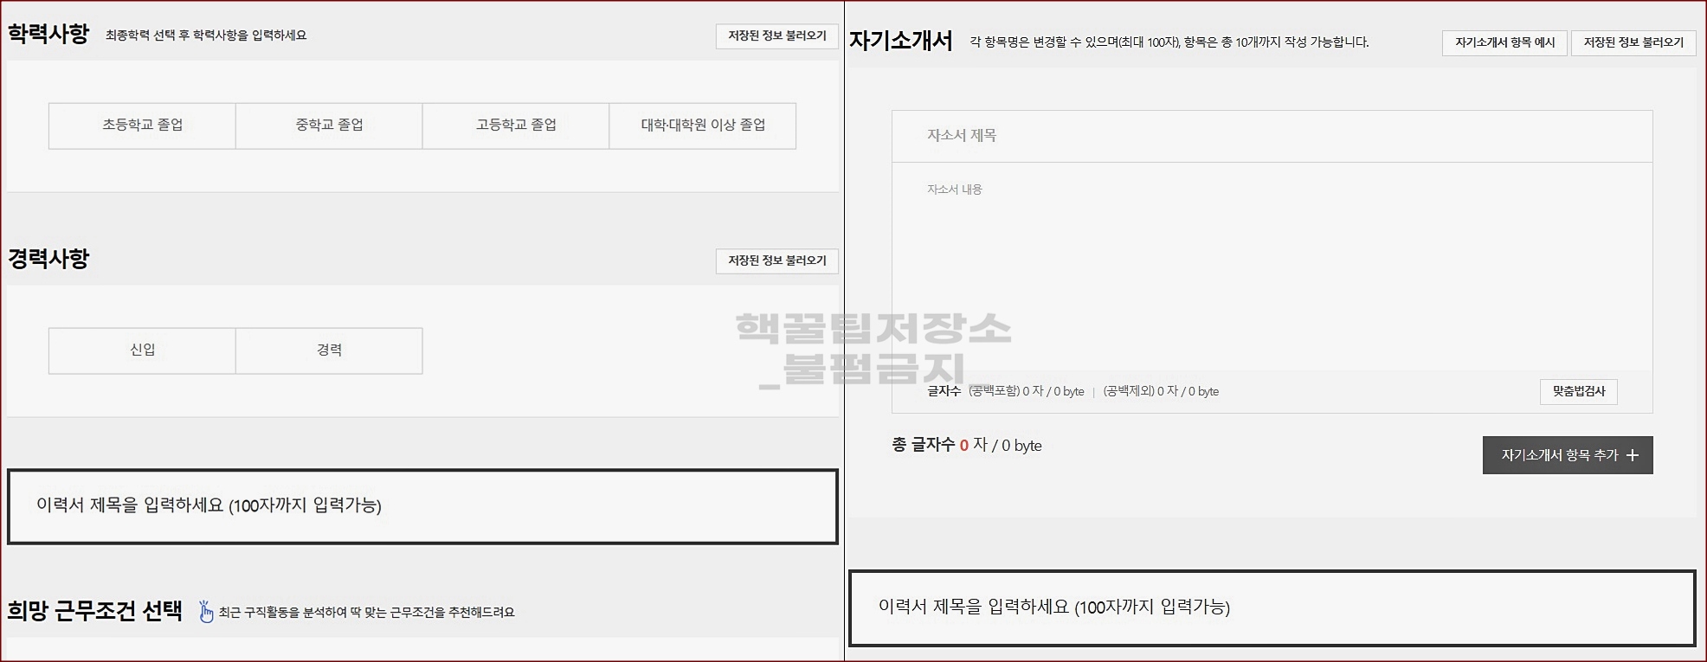1707x662 pixels.
Task: Click the 자소서 제목 input field
Action: coord(1272,136)
